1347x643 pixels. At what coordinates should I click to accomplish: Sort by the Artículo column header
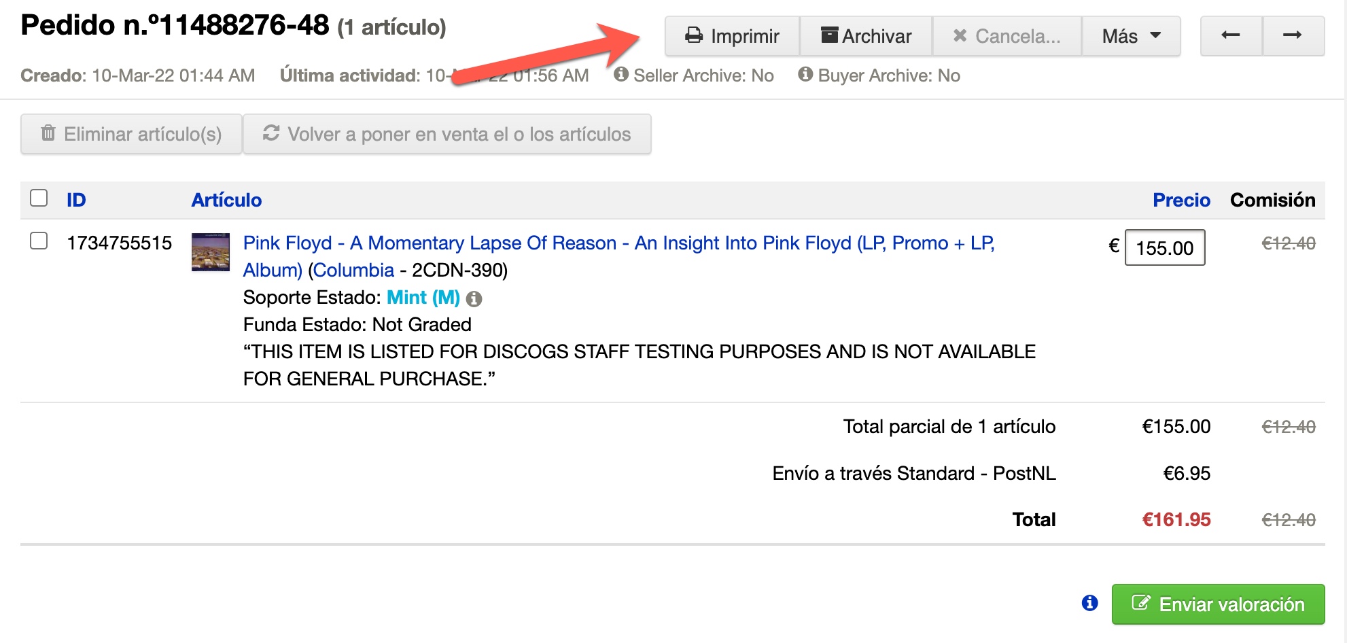coord(226,200)
